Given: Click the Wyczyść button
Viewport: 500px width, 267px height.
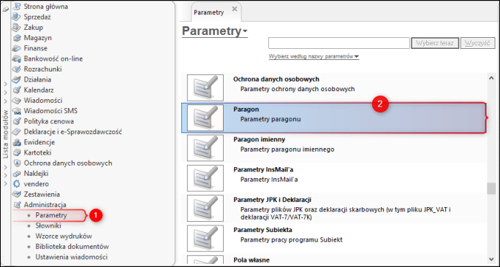Looking at the screenshot, I should [477, 43].
